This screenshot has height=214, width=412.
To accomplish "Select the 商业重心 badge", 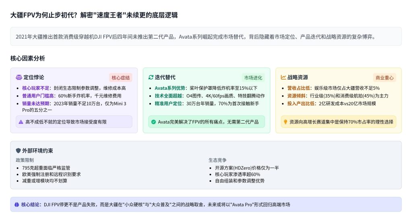I will click(x=385, y=78).
